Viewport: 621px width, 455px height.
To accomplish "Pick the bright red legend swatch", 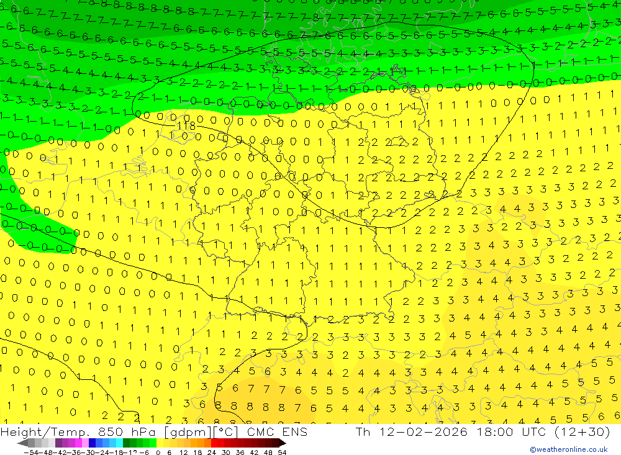I will [214, 443].
